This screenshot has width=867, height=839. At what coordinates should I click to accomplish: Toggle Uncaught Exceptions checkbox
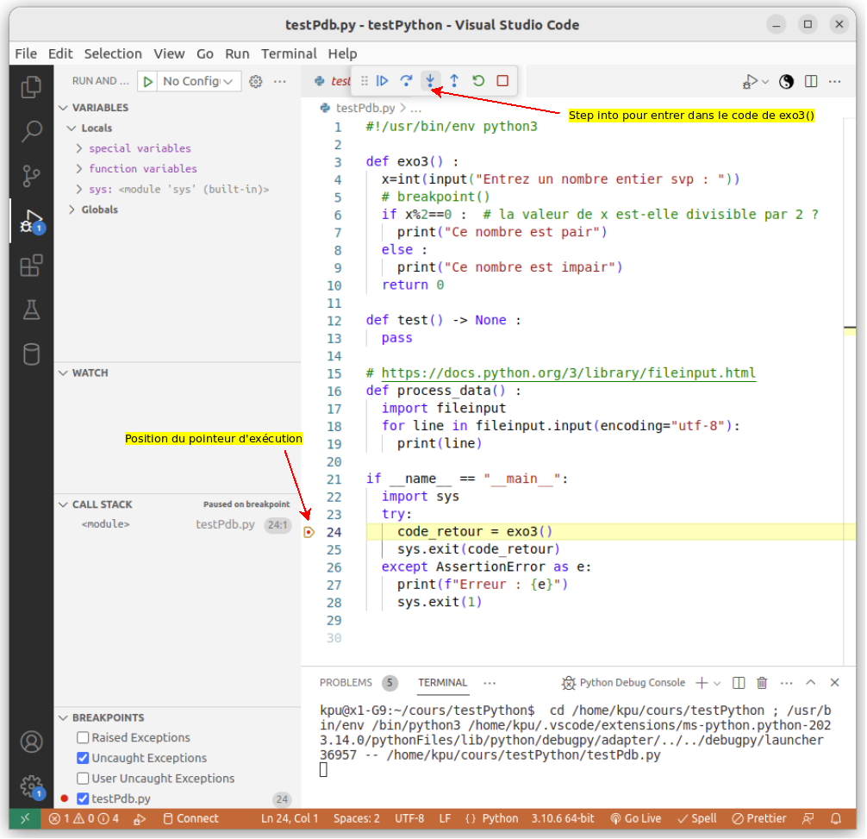(83, 759)
